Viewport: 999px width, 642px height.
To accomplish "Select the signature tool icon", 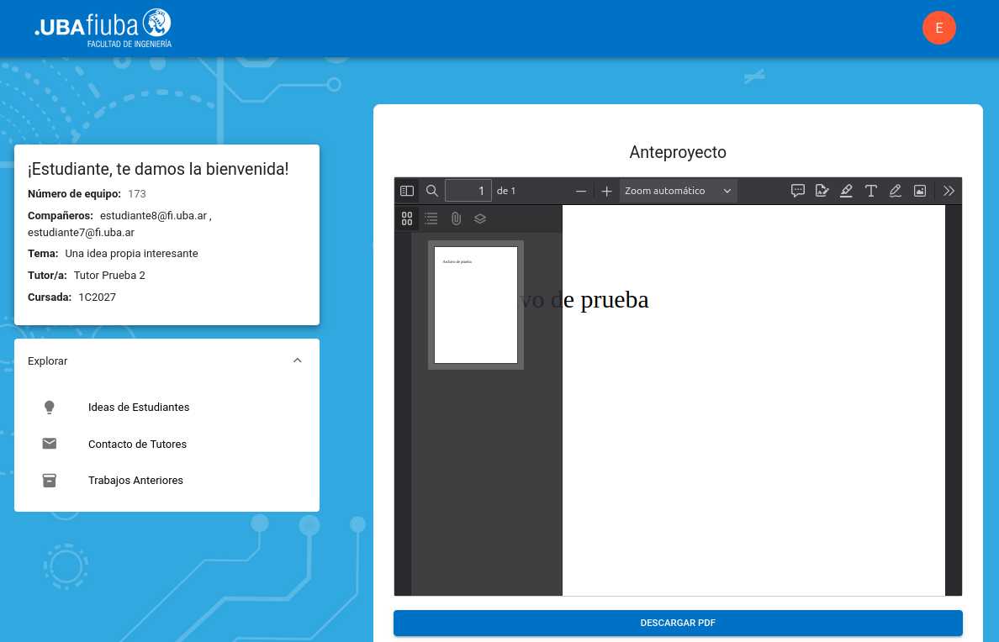I will pyautogui.click(x=822, y=191).
